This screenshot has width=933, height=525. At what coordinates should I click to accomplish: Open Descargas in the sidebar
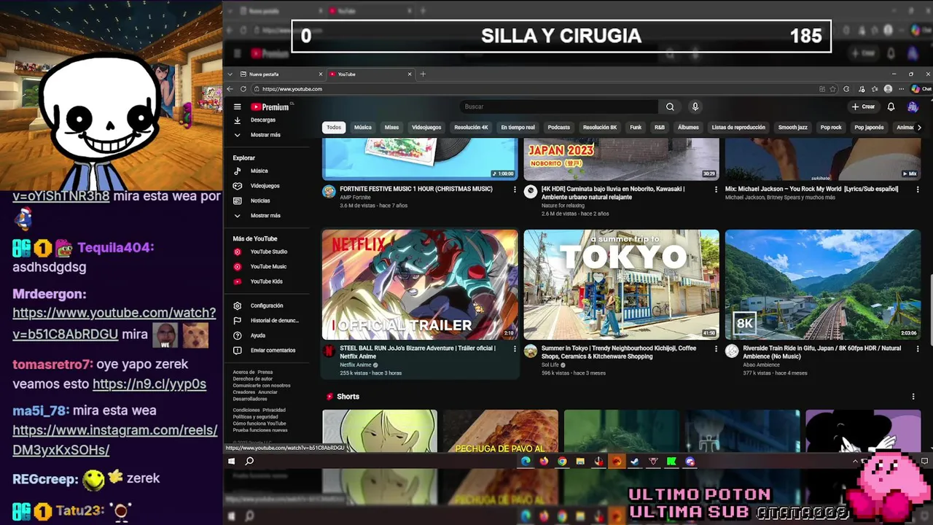[x=262, y=120]
